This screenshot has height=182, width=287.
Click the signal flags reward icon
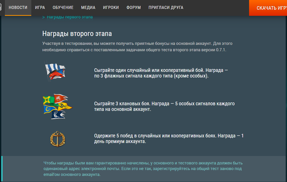pos(55,72)
